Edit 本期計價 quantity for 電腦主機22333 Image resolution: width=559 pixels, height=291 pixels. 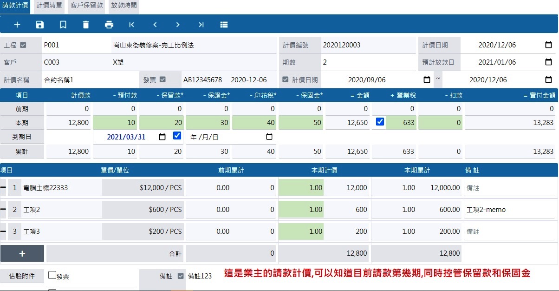301,188
